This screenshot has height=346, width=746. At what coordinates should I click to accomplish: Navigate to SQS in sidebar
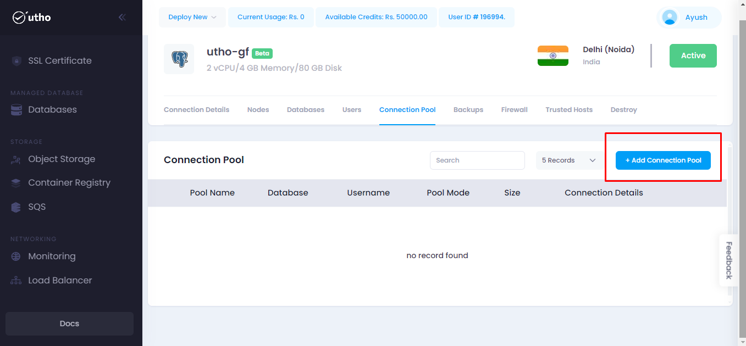point(37,207)
